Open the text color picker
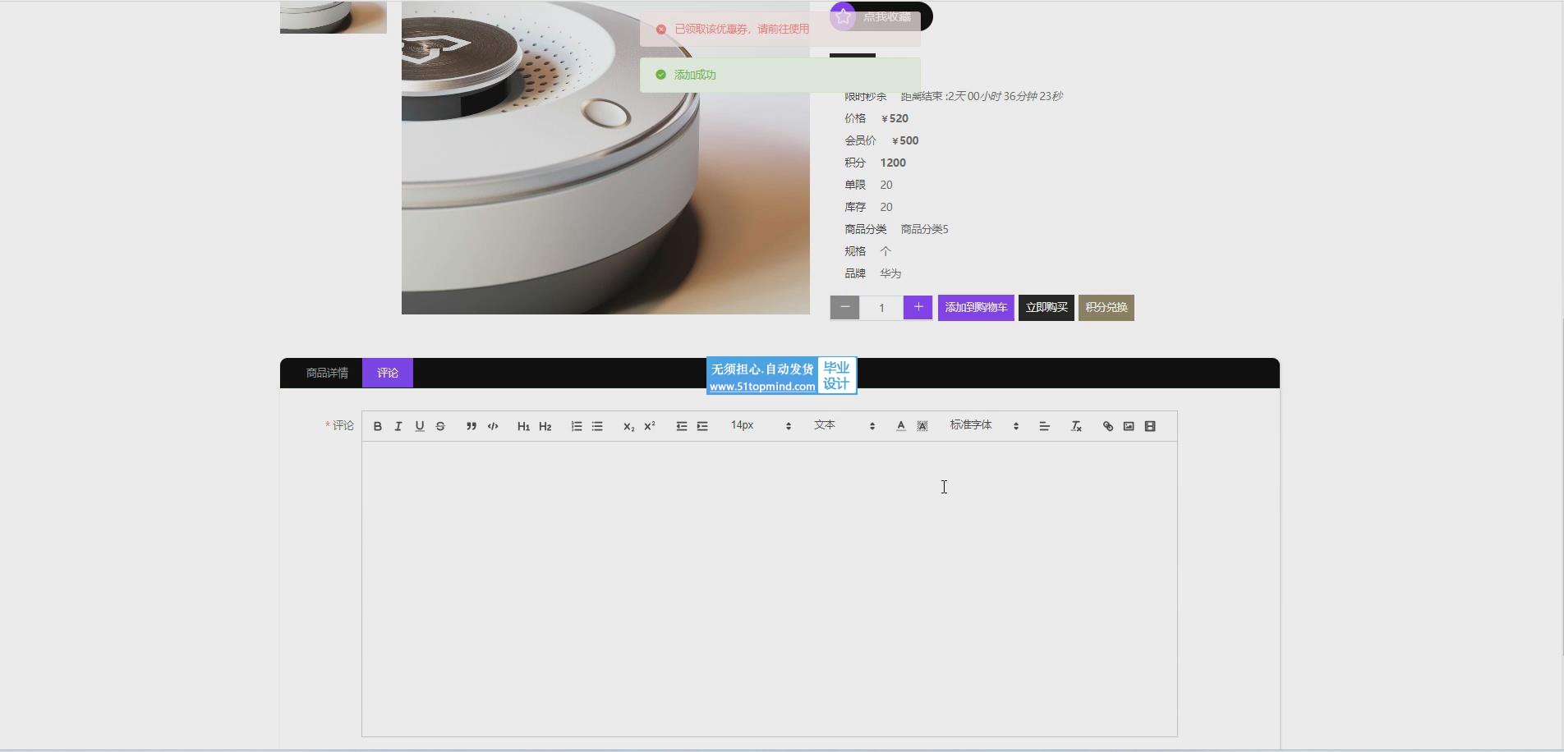 click(x=901, y=426)
